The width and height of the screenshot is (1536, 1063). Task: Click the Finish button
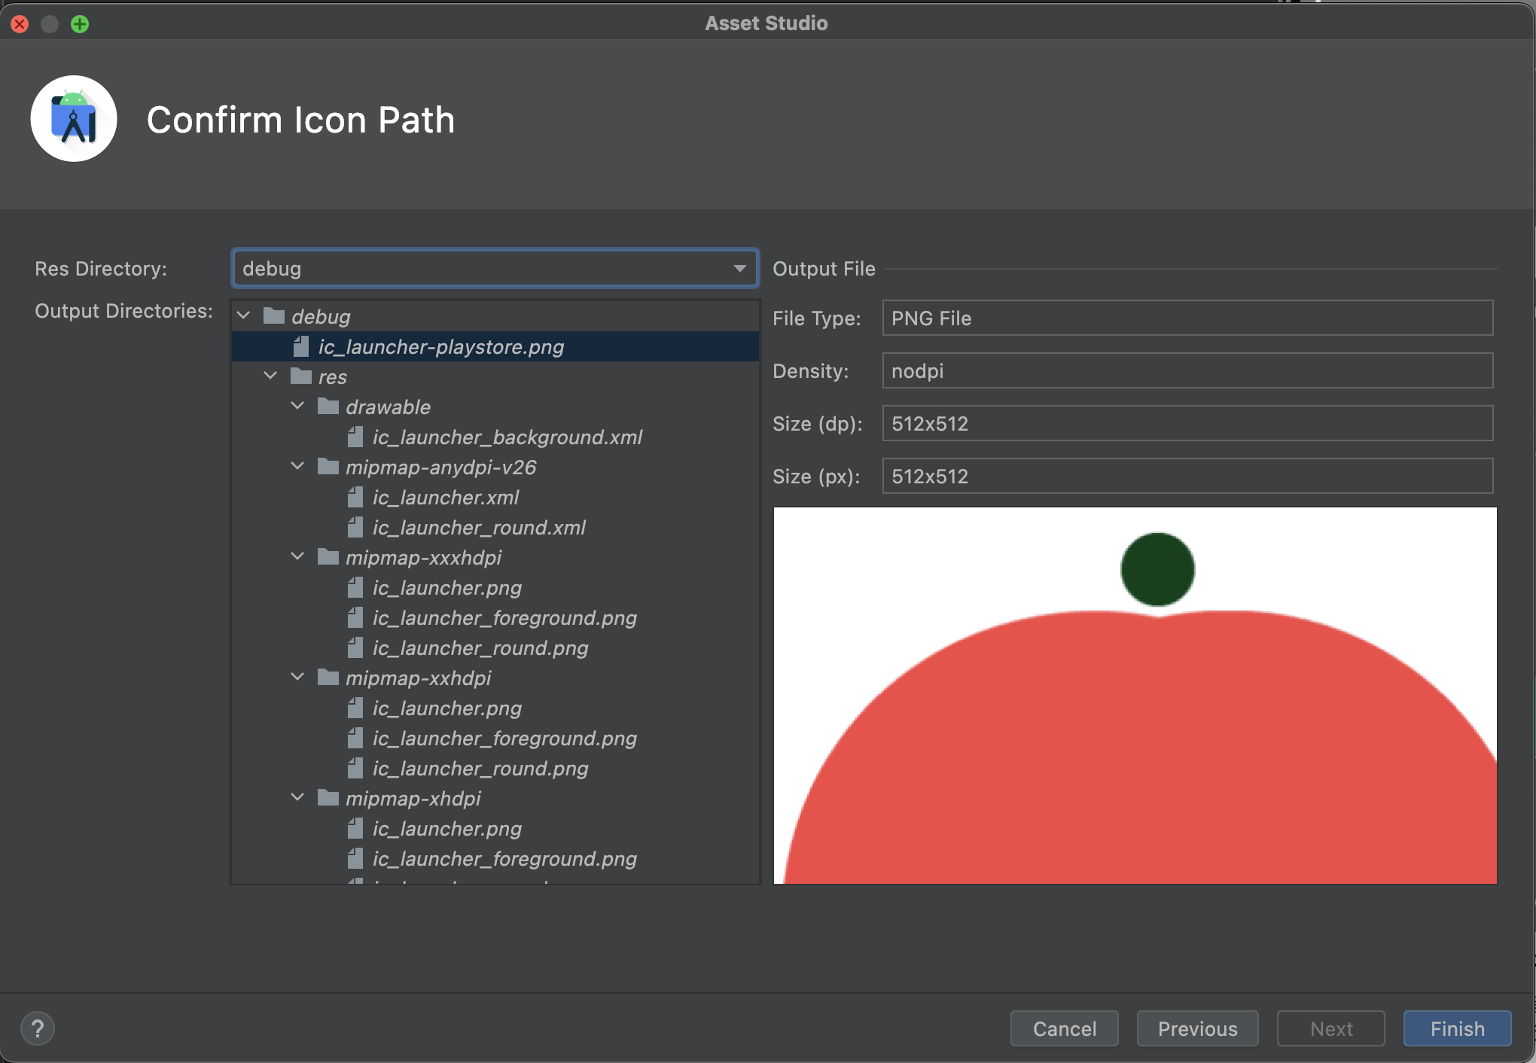[1457, 1028]
